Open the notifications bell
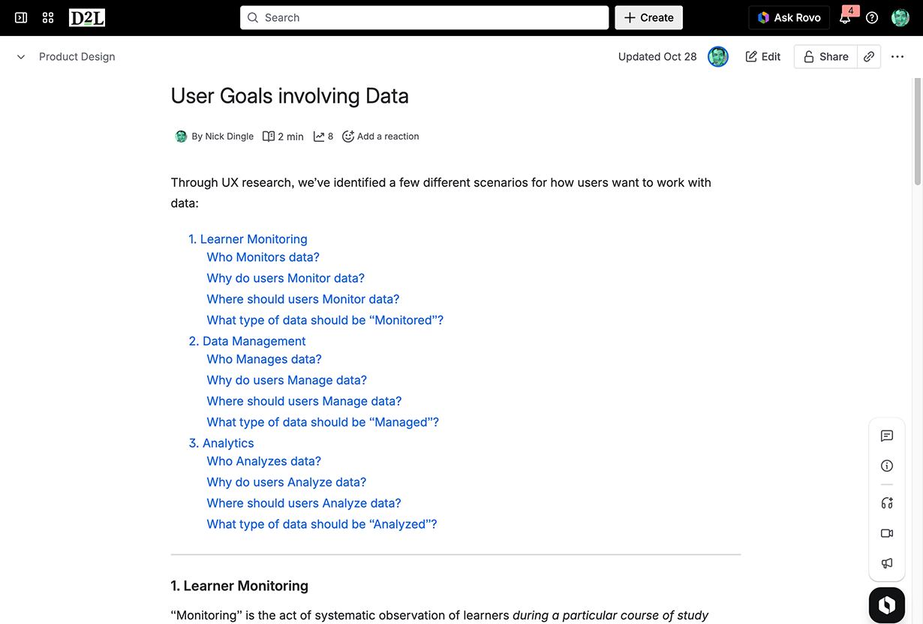 pos(845,18)
